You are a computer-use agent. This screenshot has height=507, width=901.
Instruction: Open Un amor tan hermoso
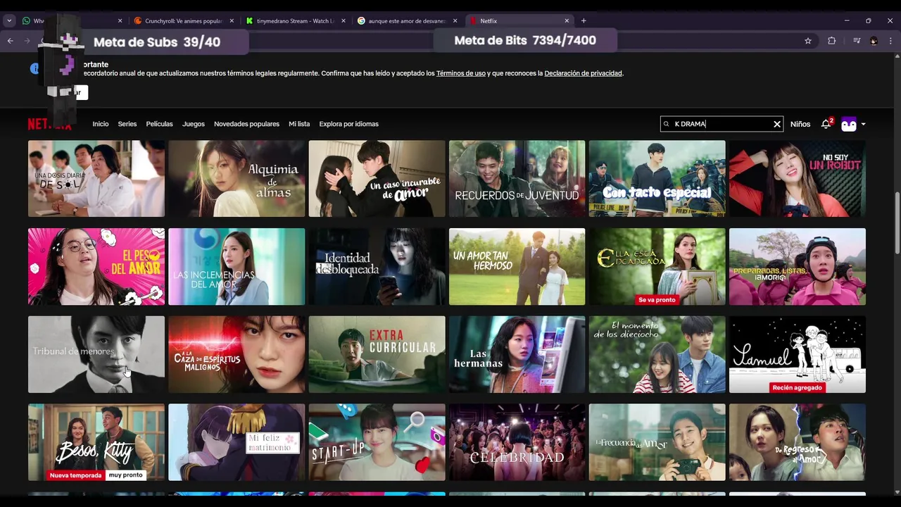517,266
